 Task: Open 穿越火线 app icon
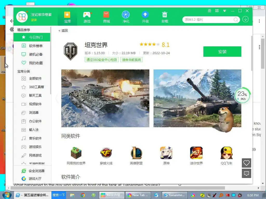coord(106,153)
